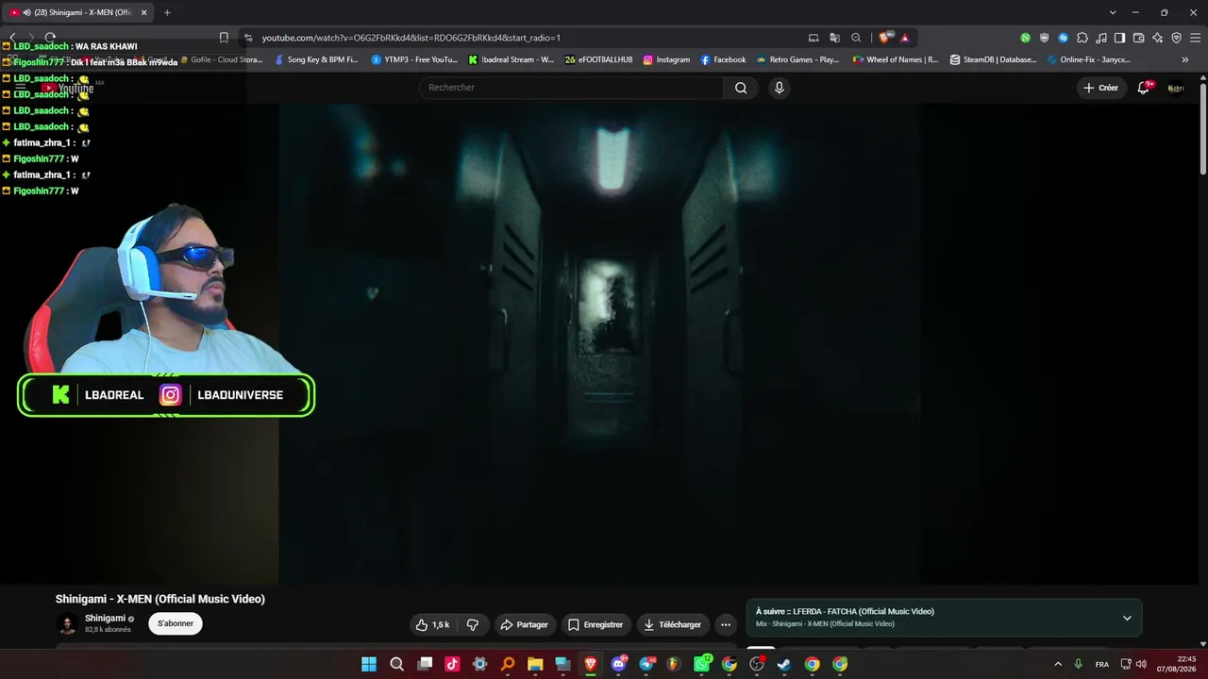Click the zoom magnifier icon in address bar
This screenshot has height=679, width=1208.
click(856, 38)
